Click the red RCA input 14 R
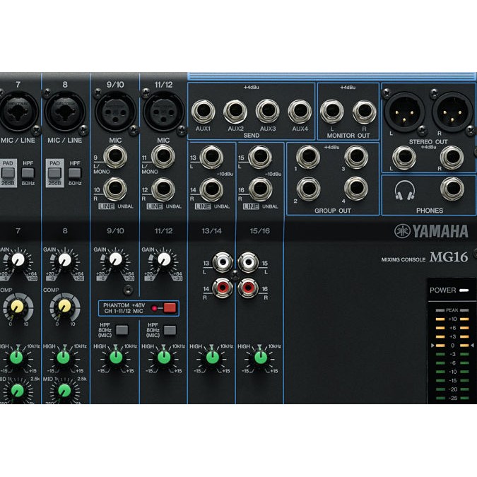 (223, 287)
